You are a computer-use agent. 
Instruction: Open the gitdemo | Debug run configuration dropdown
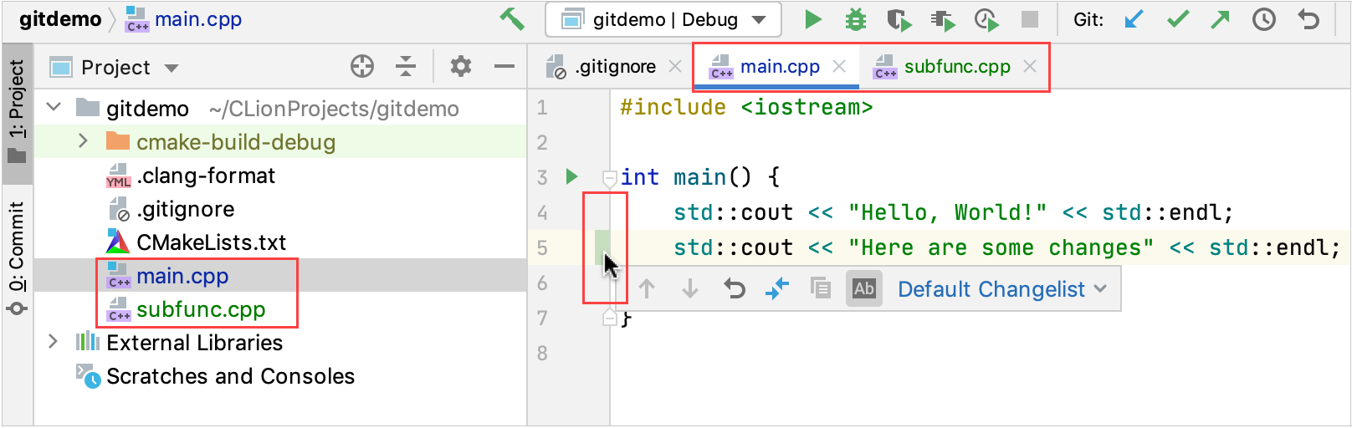(x=663, y=19)
